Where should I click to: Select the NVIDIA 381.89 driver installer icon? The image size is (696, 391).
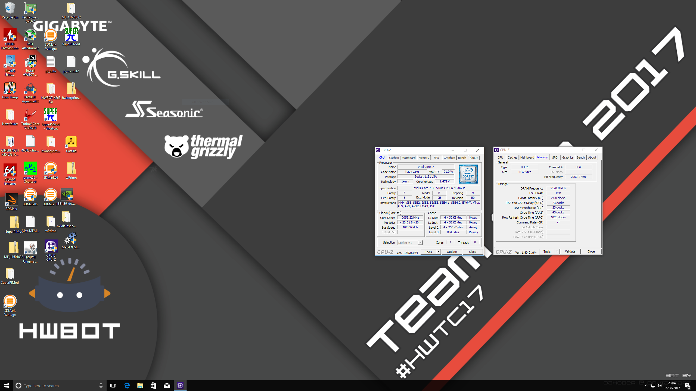point(67,197)
